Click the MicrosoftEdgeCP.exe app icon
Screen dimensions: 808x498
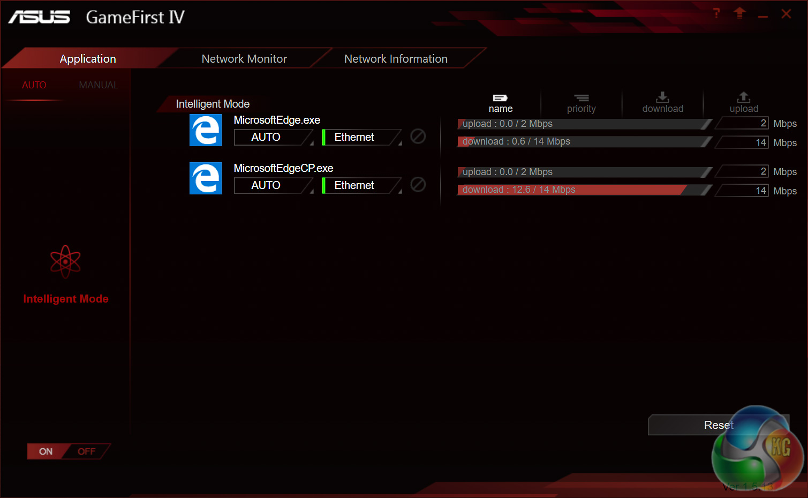click(206, 178)
